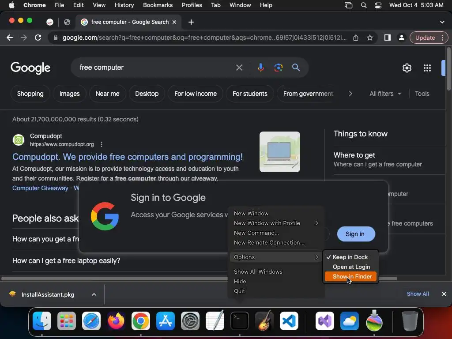Open Terminal from the dock
Viewport: 452px width, 339px height.
[240, 321]
